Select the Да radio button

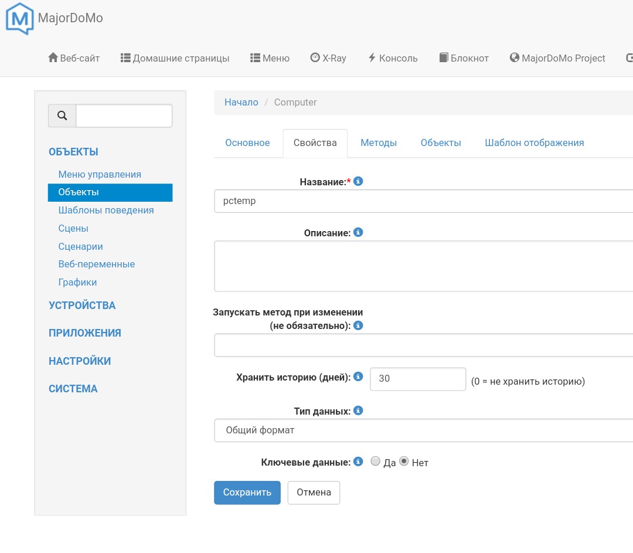[x=376, y=462]
